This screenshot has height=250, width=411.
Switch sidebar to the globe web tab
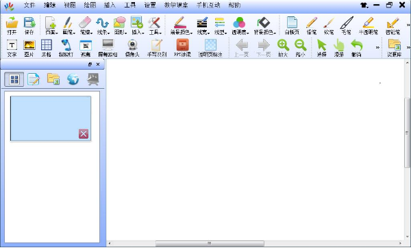[x=73, y=79]
